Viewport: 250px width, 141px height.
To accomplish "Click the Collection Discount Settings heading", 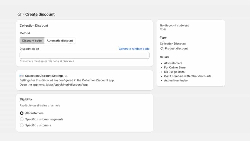I will [x=44, y=76].
